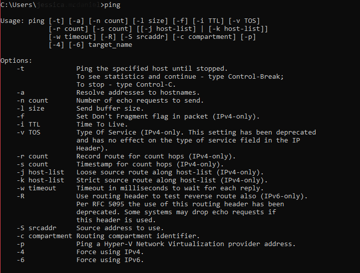Click 'Per RFC 5095' description line
360x273 pixels.
click(x=180, y=204)
